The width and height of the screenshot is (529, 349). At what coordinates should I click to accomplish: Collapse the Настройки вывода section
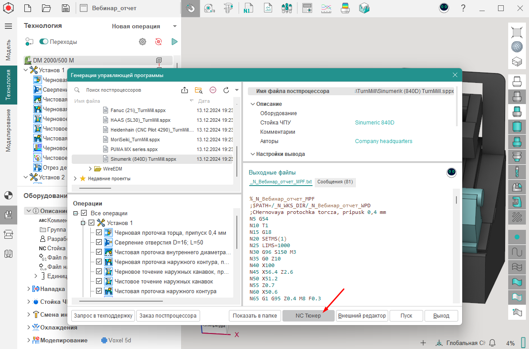(x=252, y=154)
